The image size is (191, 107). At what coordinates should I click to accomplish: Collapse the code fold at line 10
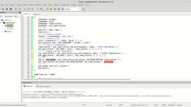[x=33, y=17]
